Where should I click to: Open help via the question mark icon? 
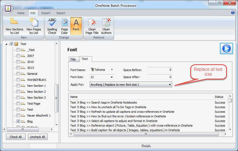(233, 13)
